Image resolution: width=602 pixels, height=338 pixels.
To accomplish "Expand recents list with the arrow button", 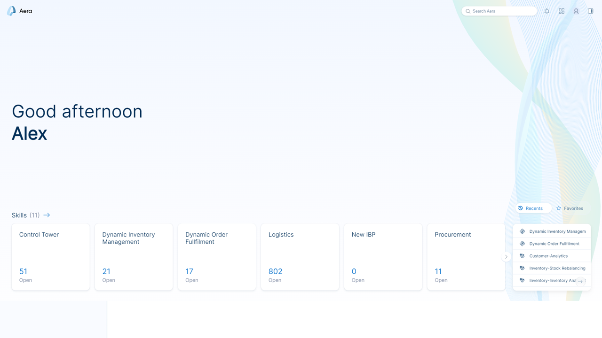I will pyautogui.click(x=580, y=281).
